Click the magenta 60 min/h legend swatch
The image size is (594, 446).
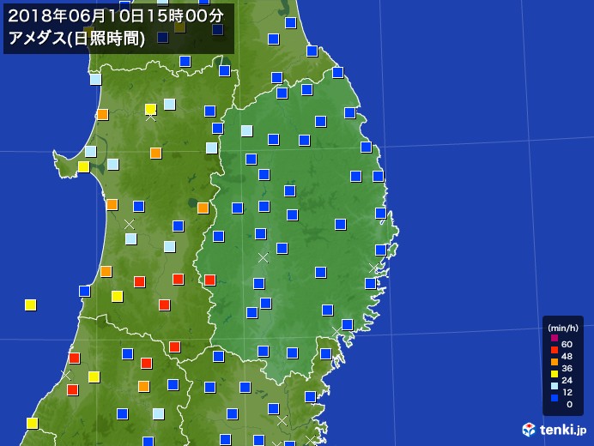(555, 338)
